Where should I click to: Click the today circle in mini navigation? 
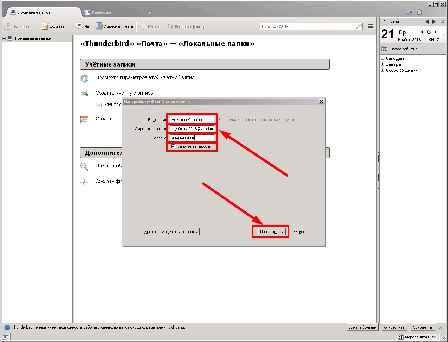tap(429, 32)
